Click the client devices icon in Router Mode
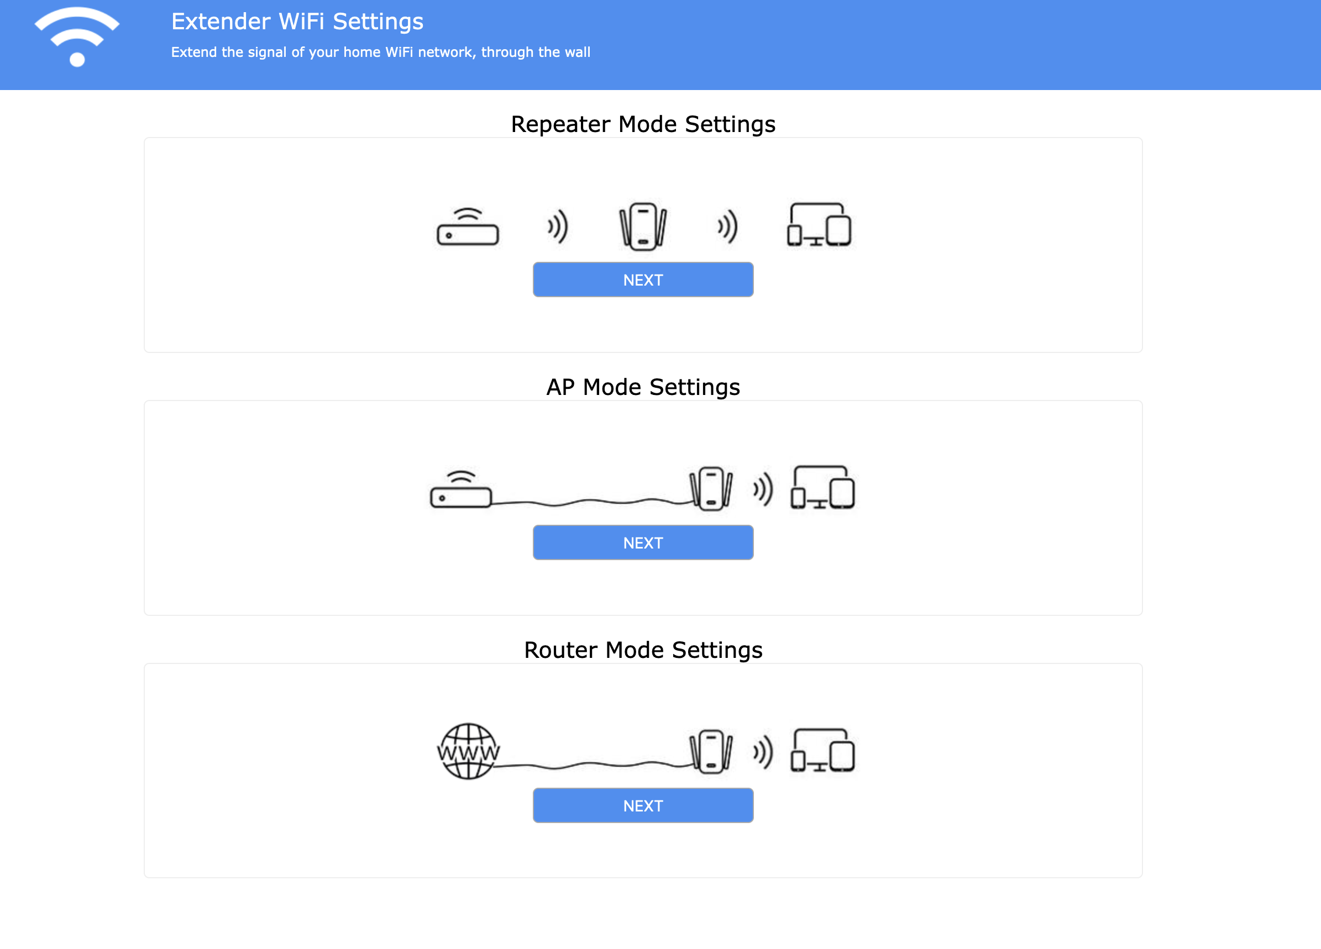 coord(822,751)
